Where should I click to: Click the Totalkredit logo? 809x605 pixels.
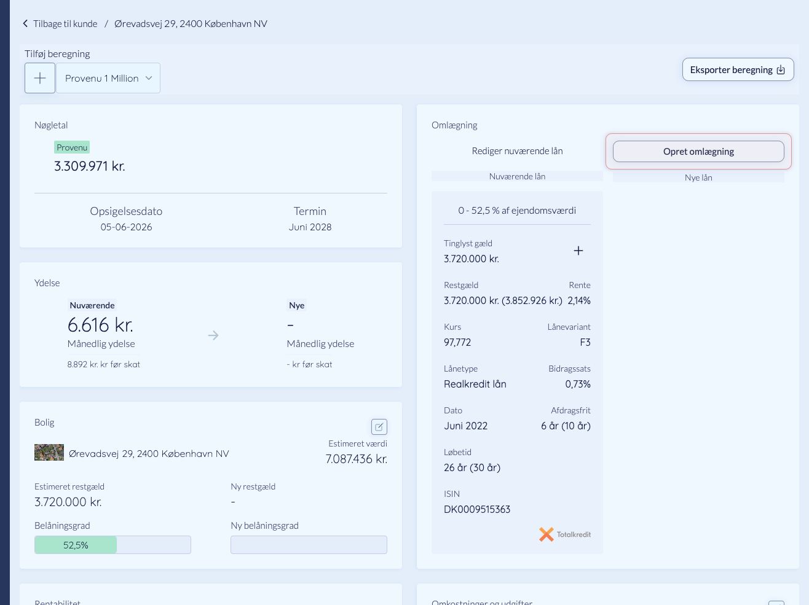tap(565, 534)
